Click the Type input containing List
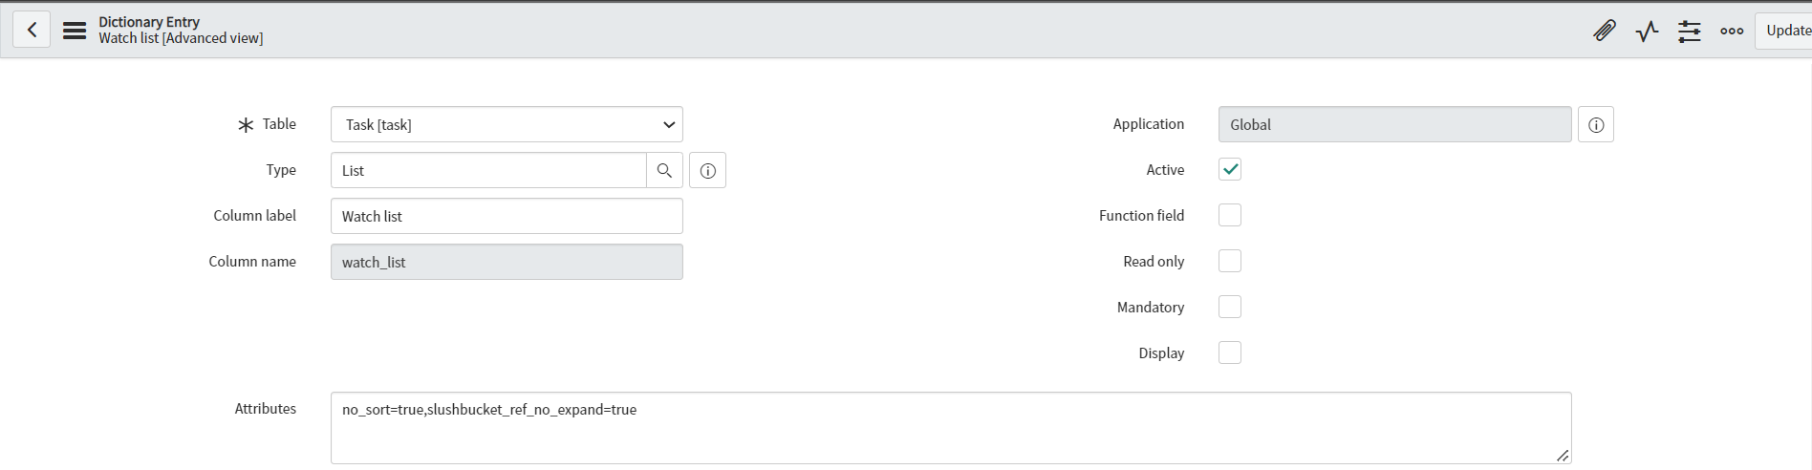1812x470 pixels. click(x=488, y=170)
